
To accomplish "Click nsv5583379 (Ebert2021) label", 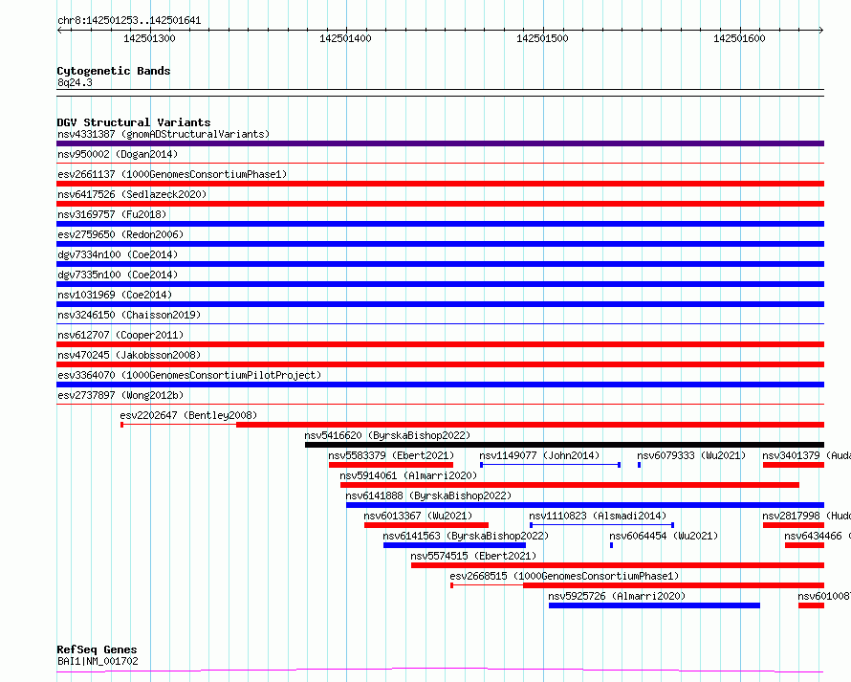I will (x=391, y=455).
